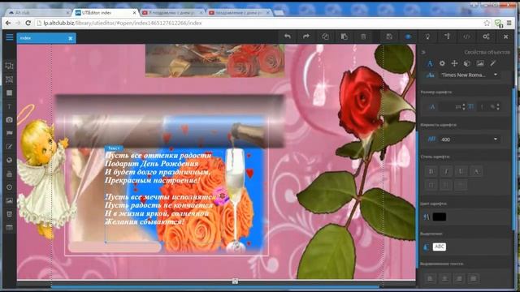The height and width of the screenshot is (292, 520).
Task: Collapse the object properties panel with the » arrow
Action: point(423,52)
